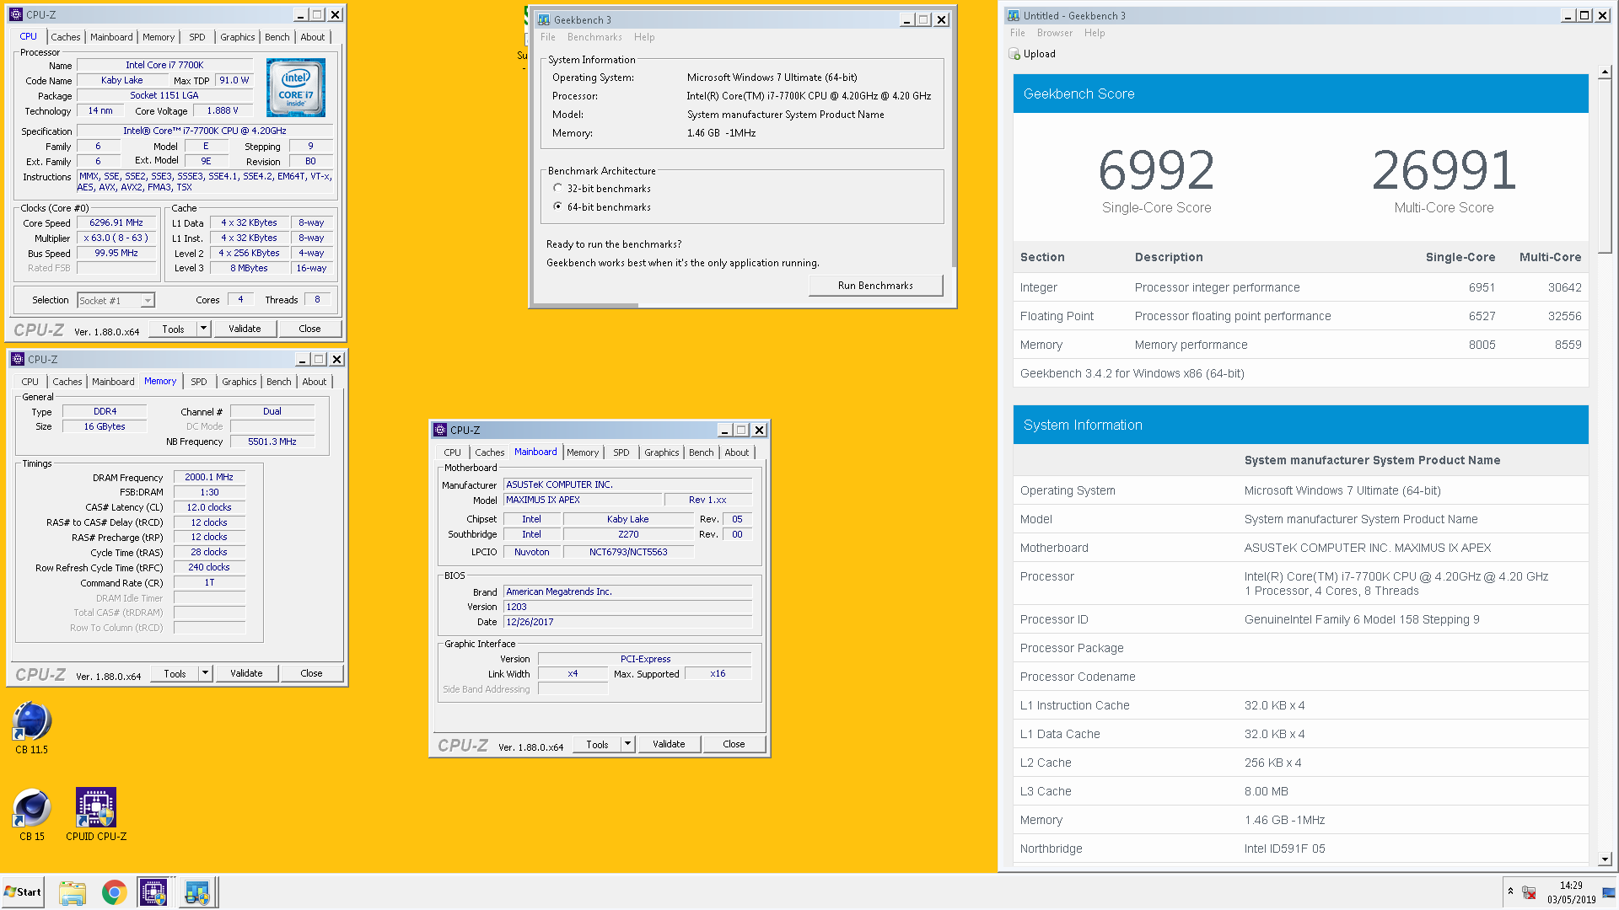Open Memory tab in top CPU-Z window
Screen dimensions: 1619x910
point(159,37)
